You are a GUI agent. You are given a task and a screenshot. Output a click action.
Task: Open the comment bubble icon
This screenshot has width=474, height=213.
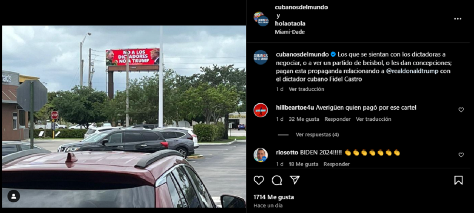277,180
